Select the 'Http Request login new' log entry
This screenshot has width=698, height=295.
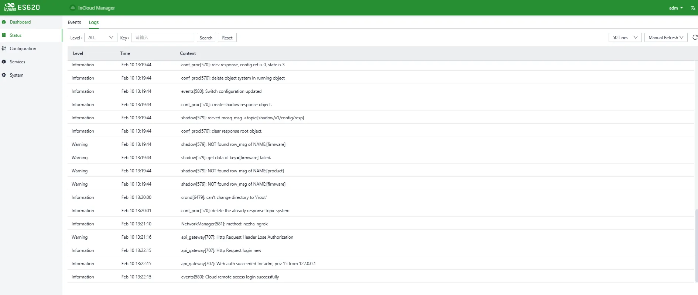381,250
